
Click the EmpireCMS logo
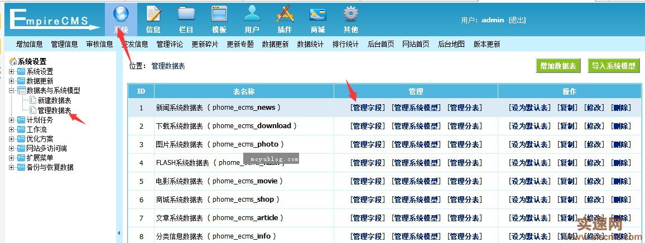[54, 20]
